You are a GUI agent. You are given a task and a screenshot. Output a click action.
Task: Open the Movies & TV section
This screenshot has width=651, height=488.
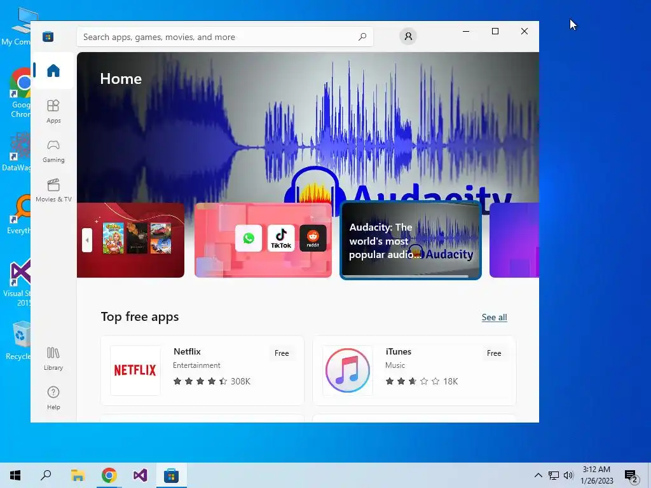click(x=53, y=190)
